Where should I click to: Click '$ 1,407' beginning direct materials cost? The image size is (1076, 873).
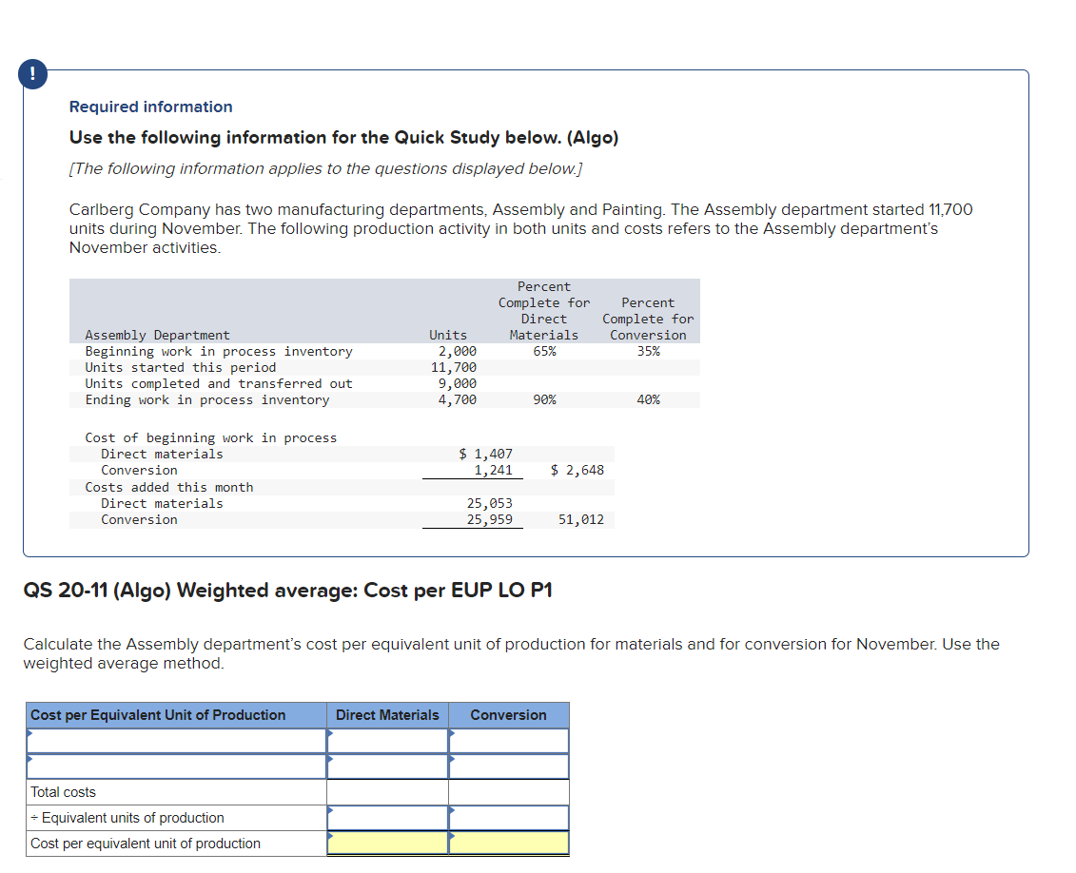(x=486, y=454)
